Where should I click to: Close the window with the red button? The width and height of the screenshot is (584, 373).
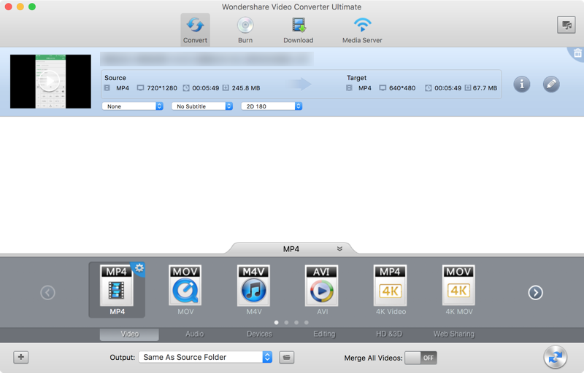click(x=8, y=7)
